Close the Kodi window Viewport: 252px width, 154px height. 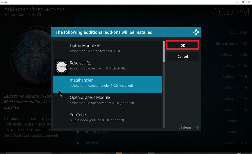(x=249, y=2)
